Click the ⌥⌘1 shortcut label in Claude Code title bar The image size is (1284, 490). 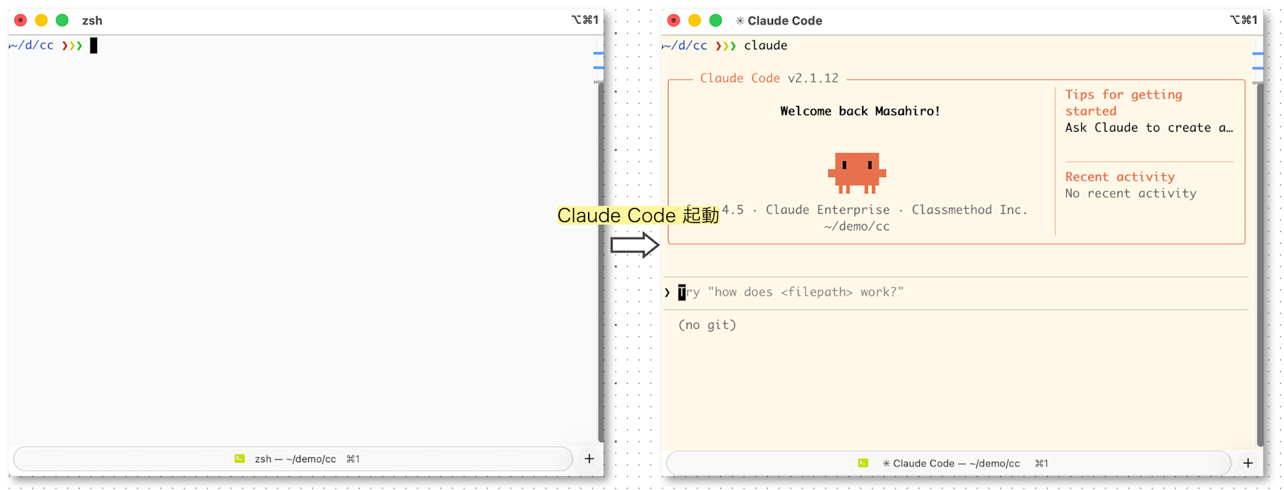coord(1244,20)
